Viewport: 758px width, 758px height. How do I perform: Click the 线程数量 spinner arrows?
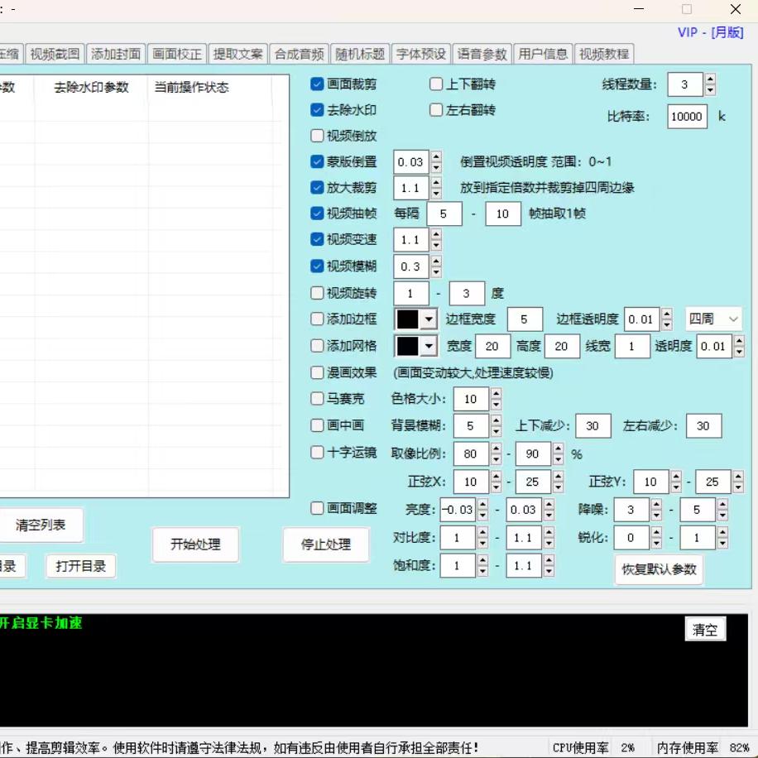coord(710,84)
